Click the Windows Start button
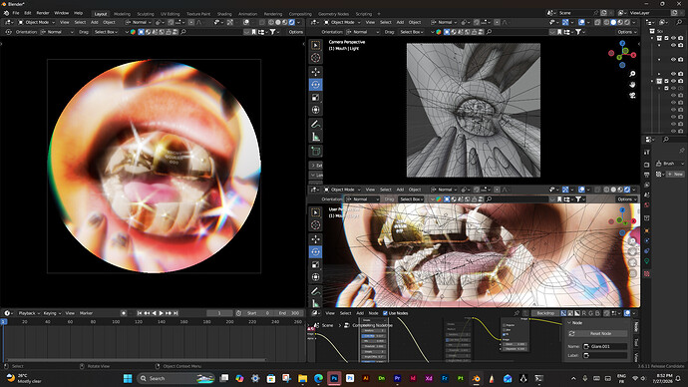 click(128, 378)
